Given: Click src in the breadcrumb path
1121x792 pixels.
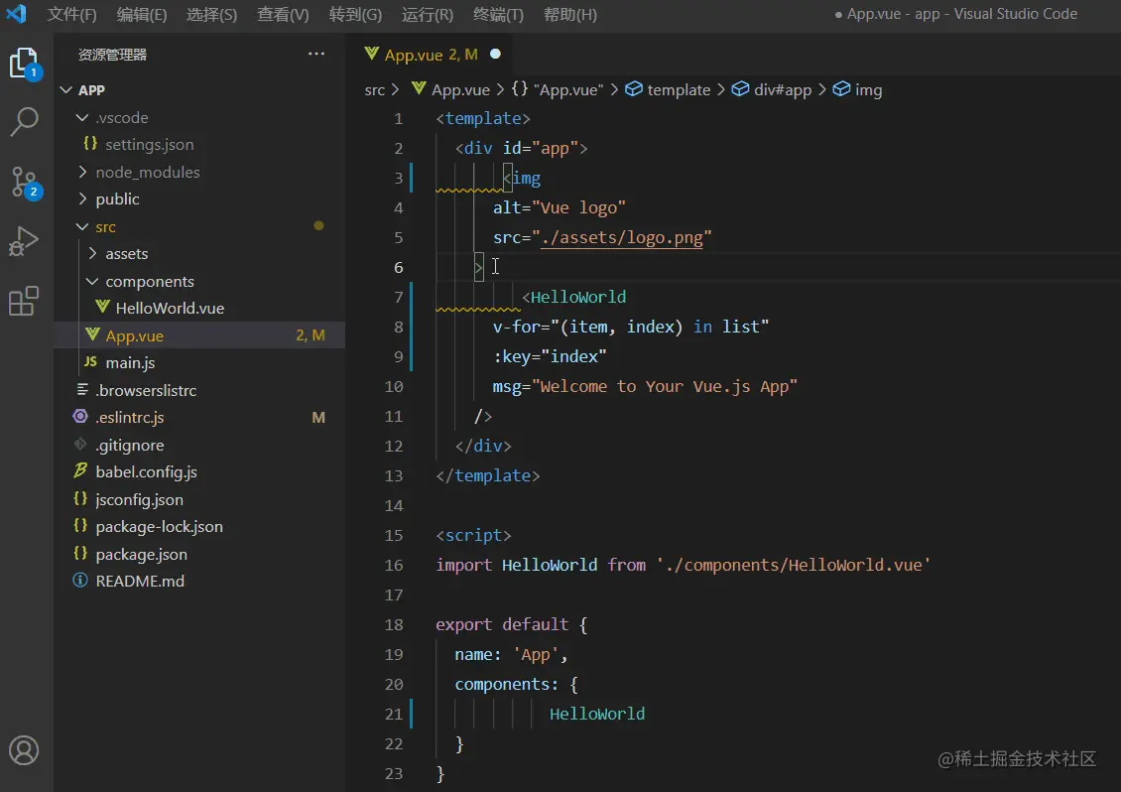Looking at the screenshot, I should coord(375,89).
